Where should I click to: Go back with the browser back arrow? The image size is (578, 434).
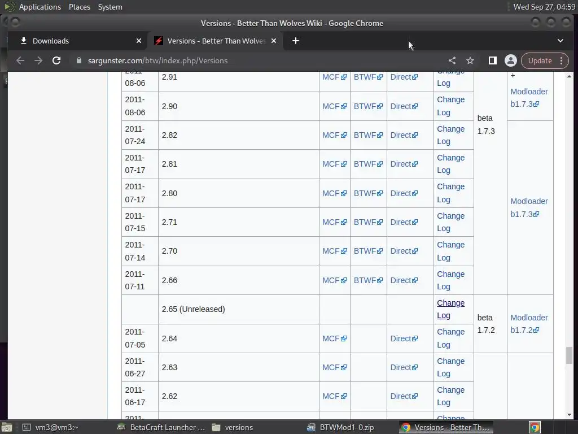(x=20, y=60)
